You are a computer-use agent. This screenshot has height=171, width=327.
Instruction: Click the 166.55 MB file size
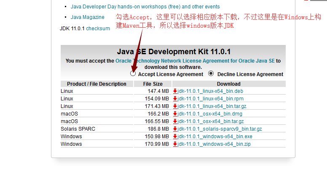[157, 121]
